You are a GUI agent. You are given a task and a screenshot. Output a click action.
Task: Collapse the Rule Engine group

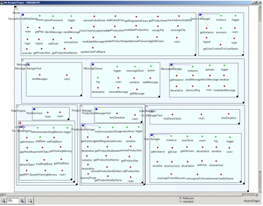18,107
